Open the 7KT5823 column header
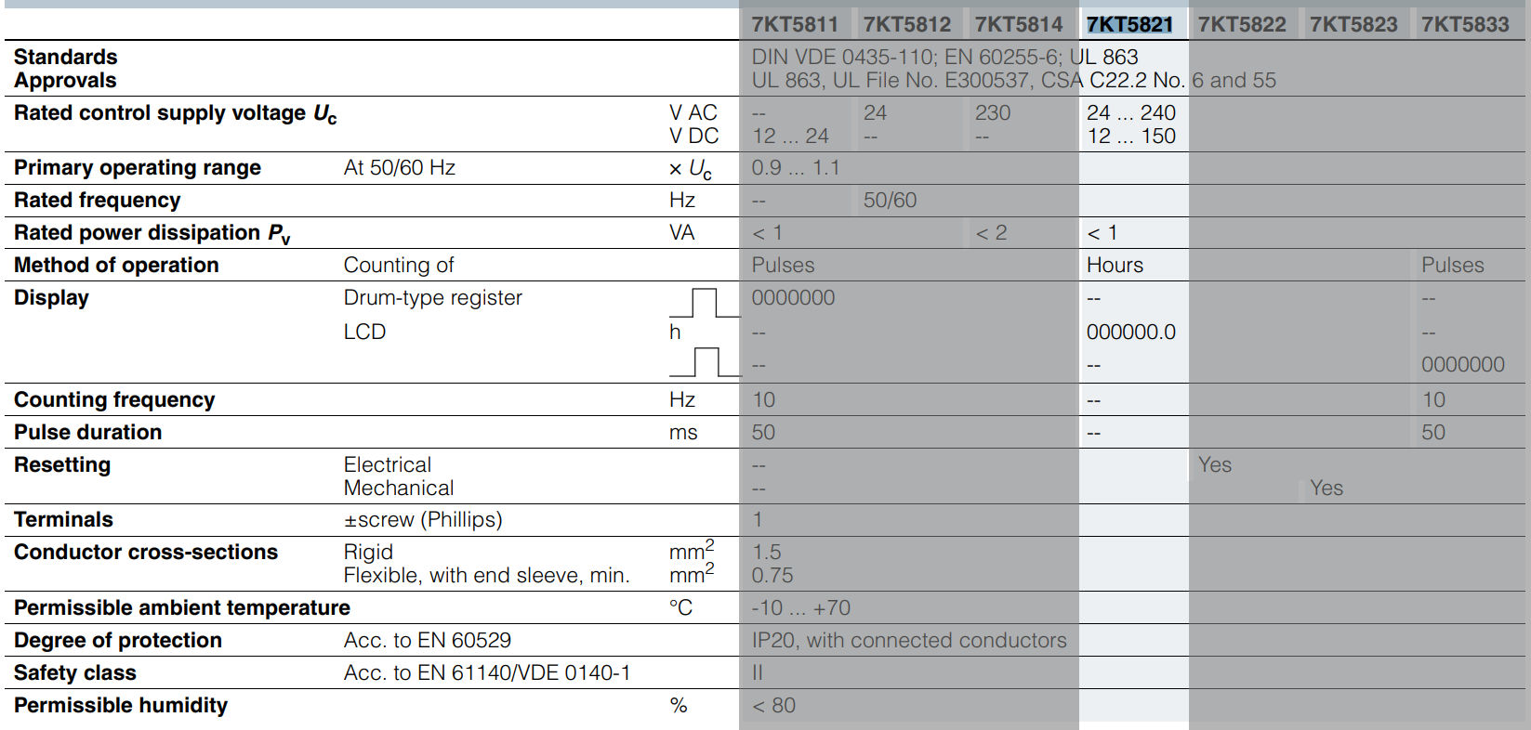 (x=1353, y=24)
